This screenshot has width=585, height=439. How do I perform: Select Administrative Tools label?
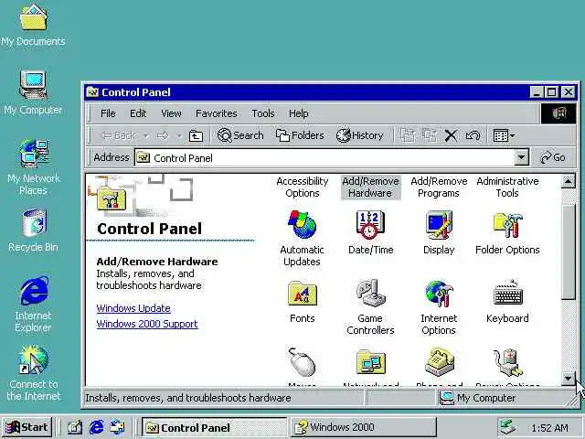pos(507,187)
